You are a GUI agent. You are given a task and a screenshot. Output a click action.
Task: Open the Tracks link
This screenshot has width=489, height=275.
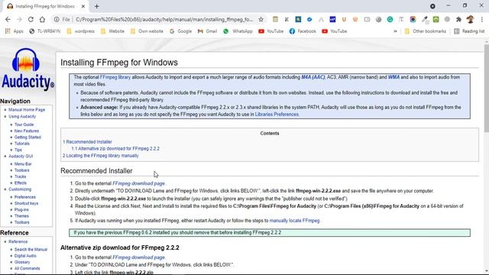pyautogui.click(x=21, y=176)
